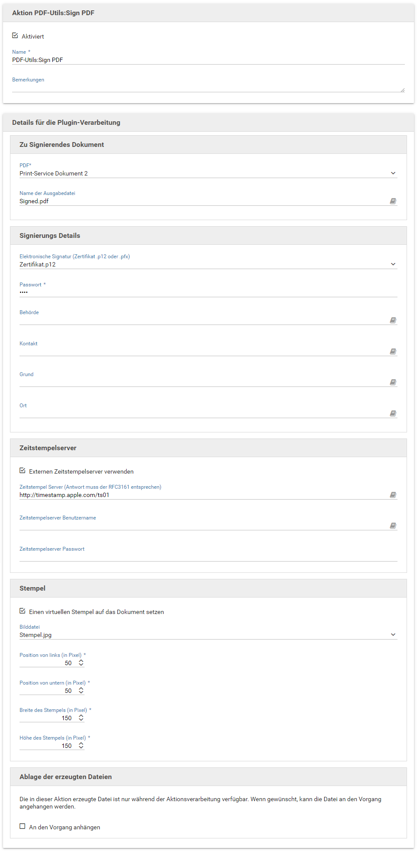
Task: Click placeholder icon in Name der Ausgabedatei field
Action: pos(393,201)
